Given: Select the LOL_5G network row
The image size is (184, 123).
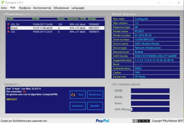Looking at the screenshot, I should 55,24.
